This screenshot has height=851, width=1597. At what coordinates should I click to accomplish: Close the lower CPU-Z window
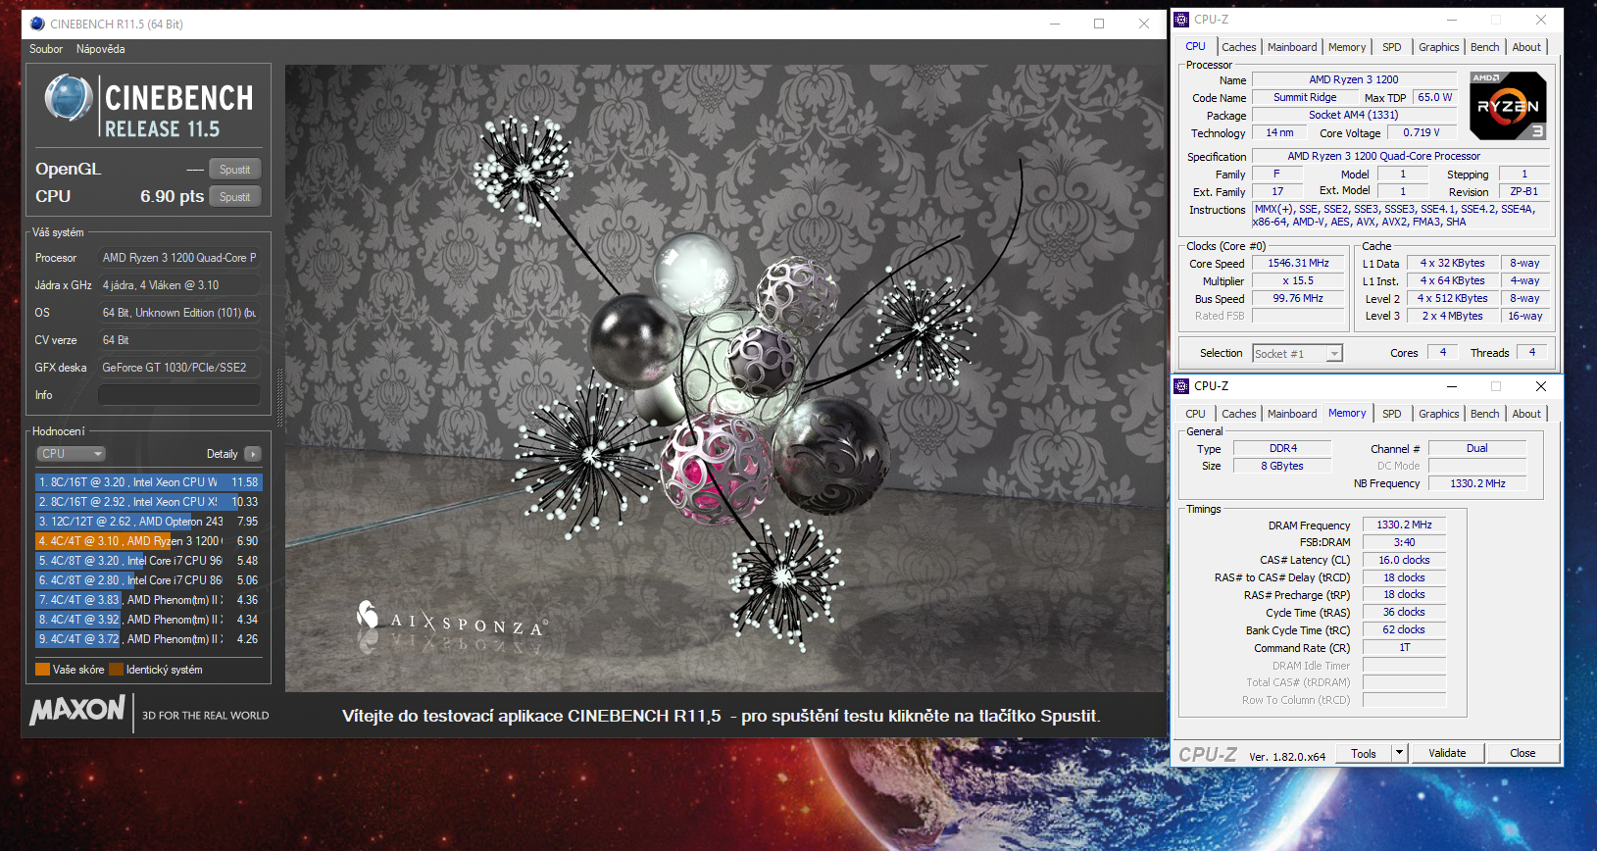[1540, 386]
